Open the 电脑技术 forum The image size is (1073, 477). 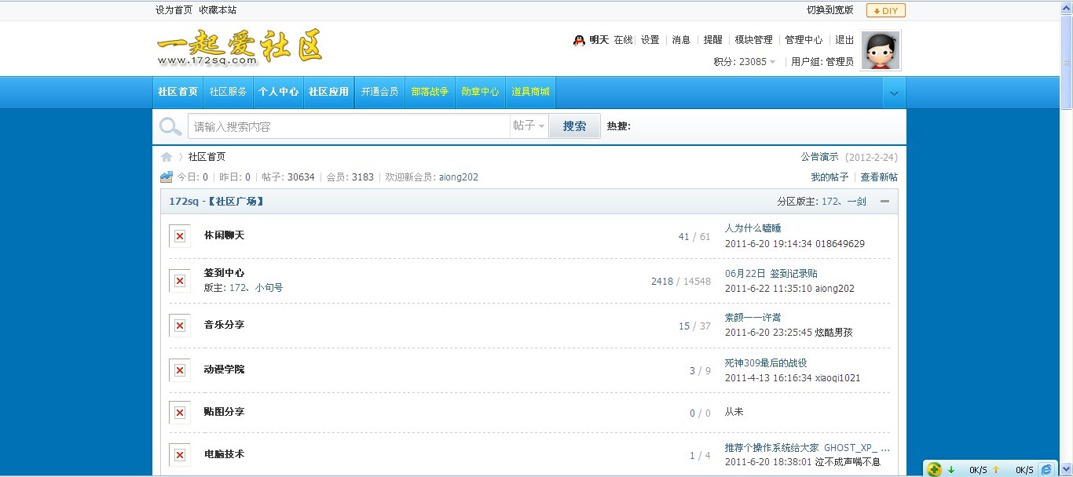coord(224,454)
